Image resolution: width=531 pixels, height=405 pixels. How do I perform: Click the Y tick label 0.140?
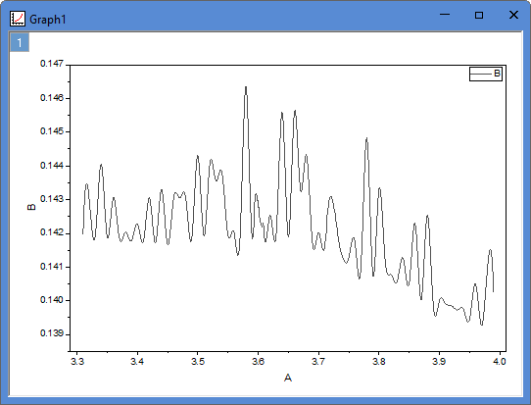tap(52, 300)
